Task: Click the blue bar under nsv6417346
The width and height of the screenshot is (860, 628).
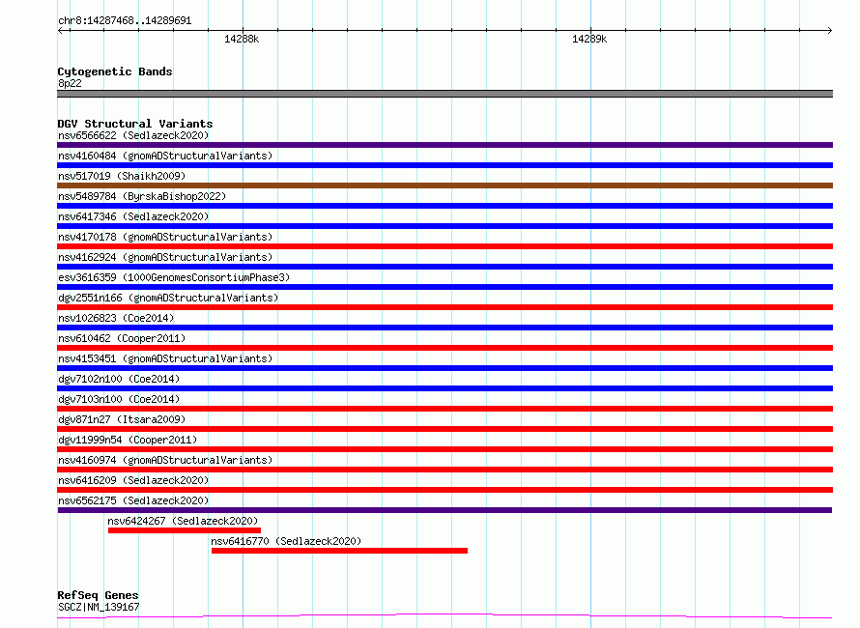Action: coord(444,226)
